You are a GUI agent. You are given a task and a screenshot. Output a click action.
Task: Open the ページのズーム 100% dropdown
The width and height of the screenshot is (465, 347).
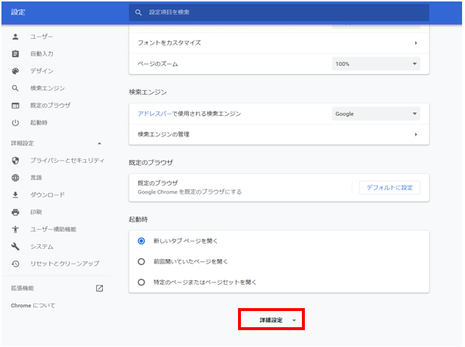point(375,65)
